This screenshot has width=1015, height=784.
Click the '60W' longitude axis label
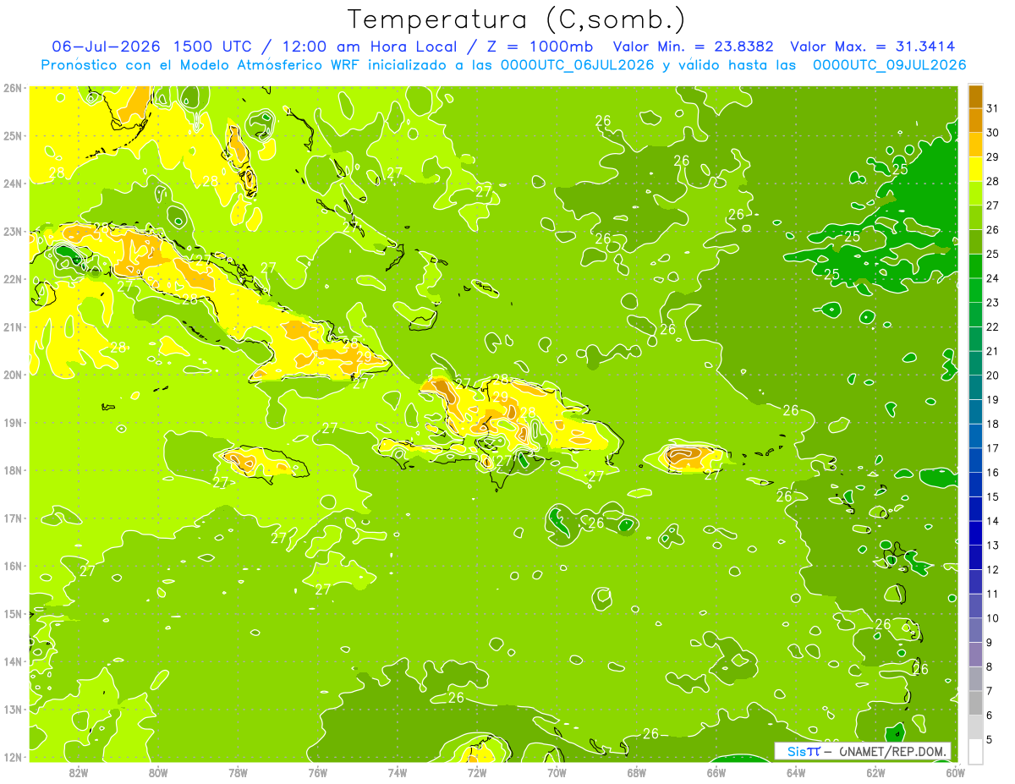tap(956, 772)
